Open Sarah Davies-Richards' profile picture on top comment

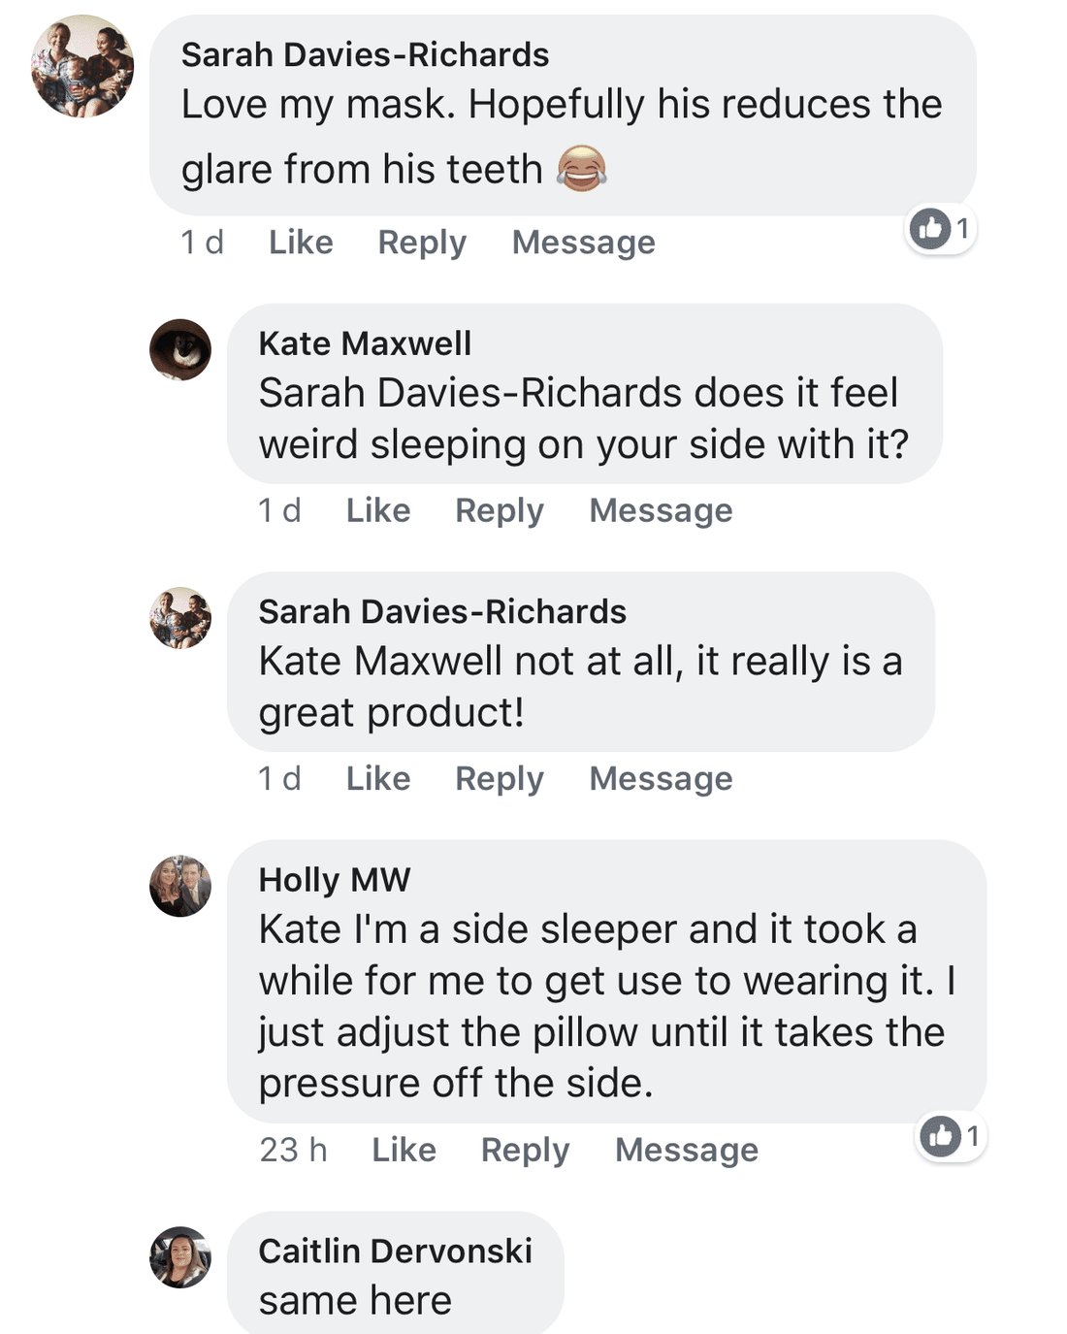pyautogui.click(x=82, y=67)
